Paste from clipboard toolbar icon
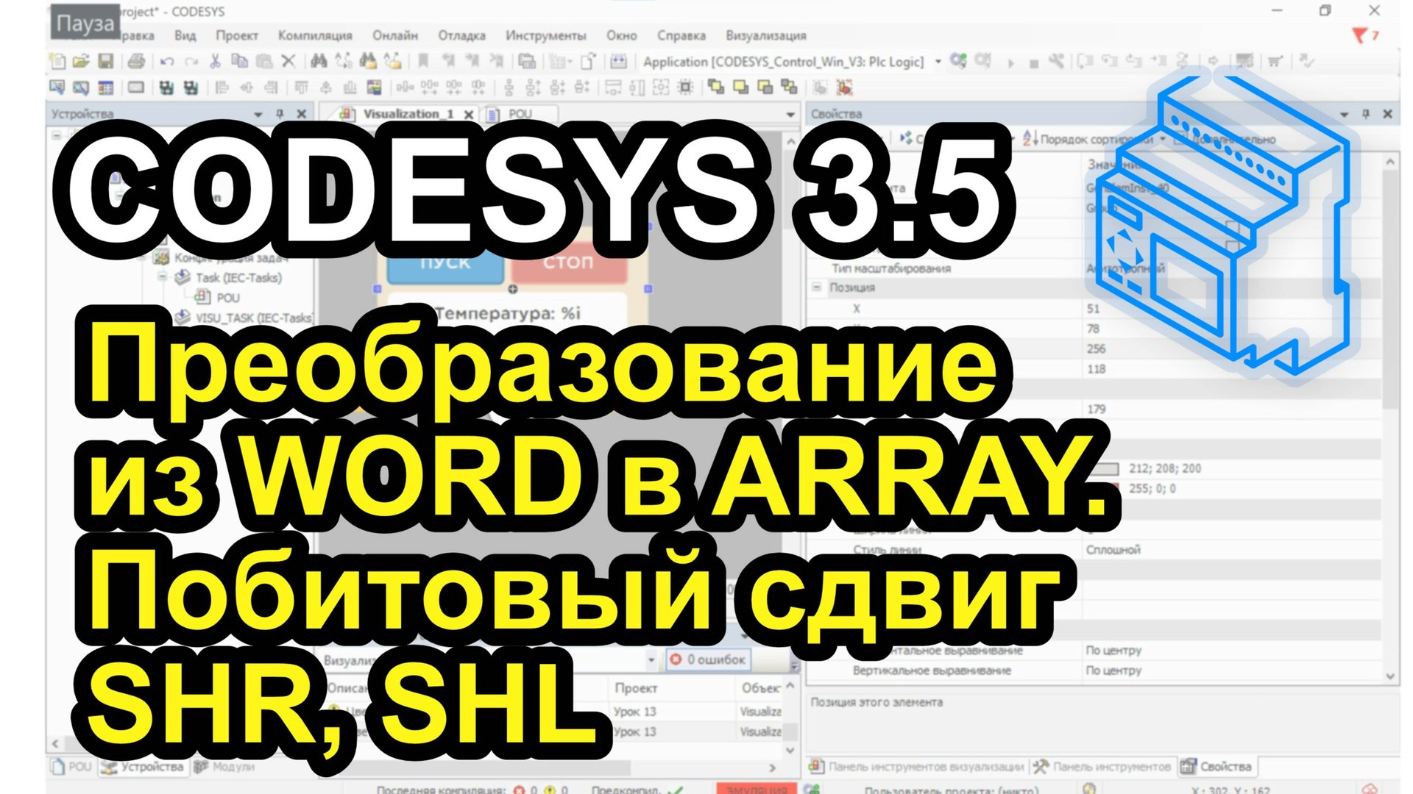The width and height of the screenshot is (1413, 794). coord(265,61)
